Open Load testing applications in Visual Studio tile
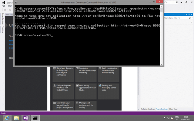The width and height of the screenshot is (194, 121). point(86,91)
